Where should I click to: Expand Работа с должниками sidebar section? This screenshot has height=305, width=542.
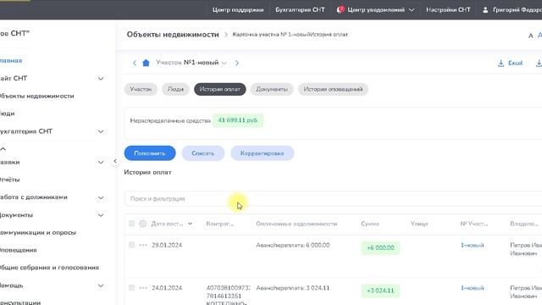pyautogui.click(x=101, y=197)
